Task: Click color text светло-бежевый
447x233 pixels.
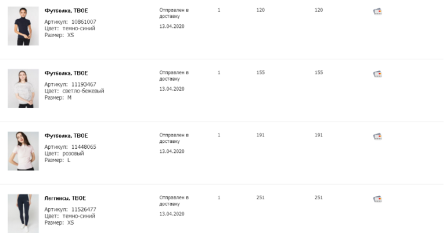Action: point(83,91)
